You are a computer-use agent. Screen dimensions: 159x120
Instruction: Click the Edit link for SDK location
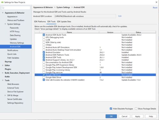coord(120,16)
